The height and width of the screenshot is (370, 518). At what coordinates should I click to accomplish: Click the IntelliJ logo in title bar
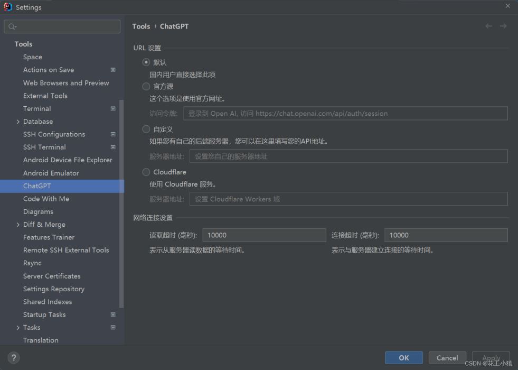(7, 7)
